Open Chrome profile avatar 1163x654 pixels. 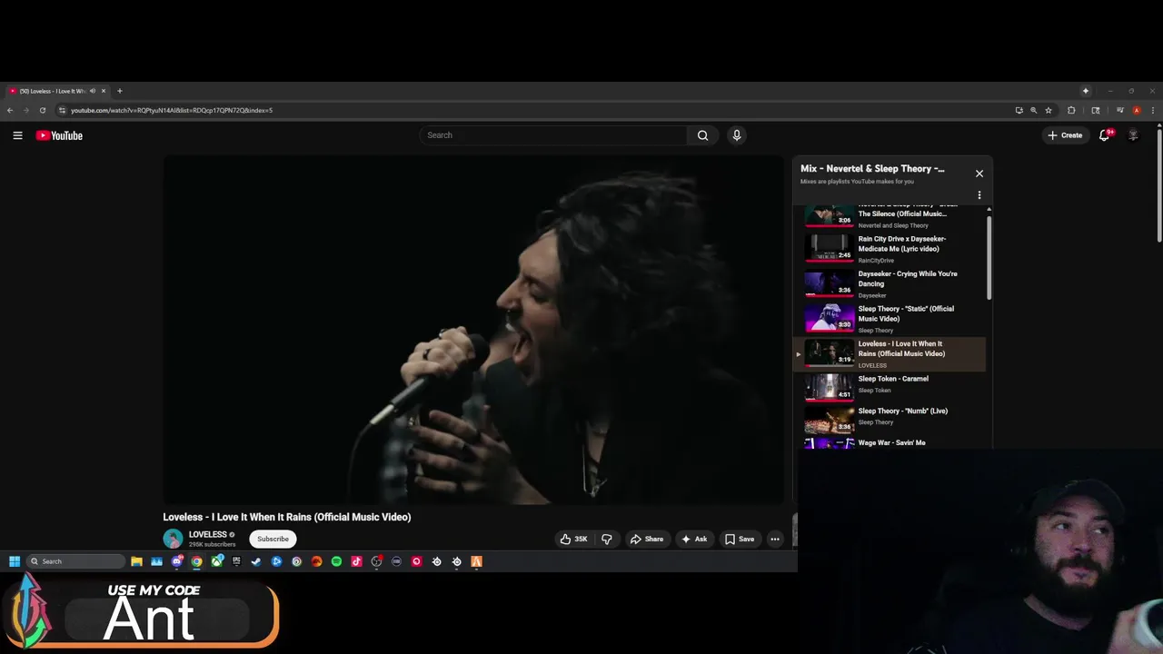point(1137,110)
